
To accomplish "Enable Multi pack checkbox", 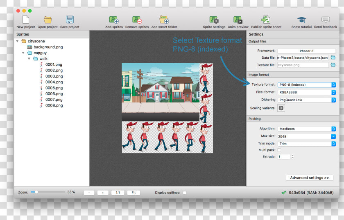I will coord(279,150).
